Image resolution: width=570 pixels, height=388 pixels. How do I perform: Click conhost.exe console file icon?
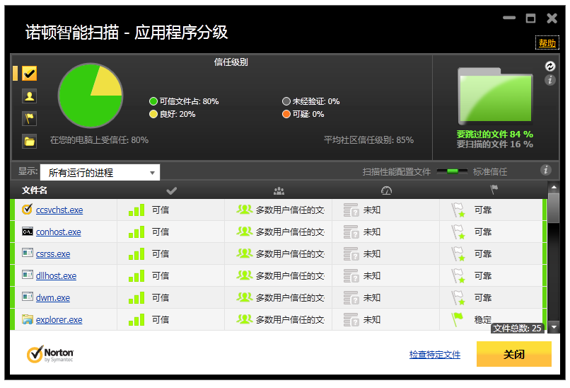click(x=28, y=232)
